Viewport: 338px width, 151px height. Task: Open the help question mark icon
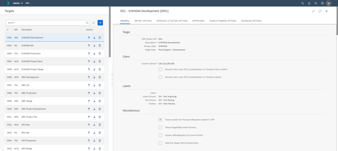point(322,3)
